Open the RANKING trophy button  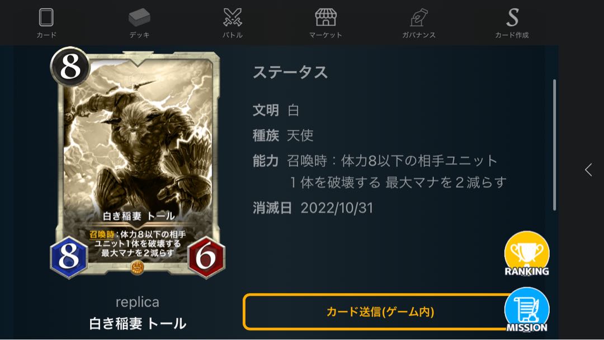click(x=527, y=254)
